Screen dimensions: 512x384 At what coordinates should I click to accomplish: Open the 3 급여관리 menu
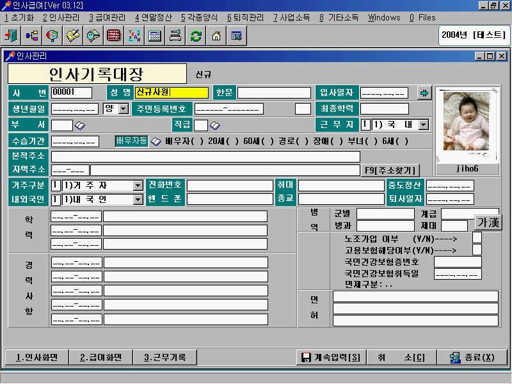(x=108, y=17)
